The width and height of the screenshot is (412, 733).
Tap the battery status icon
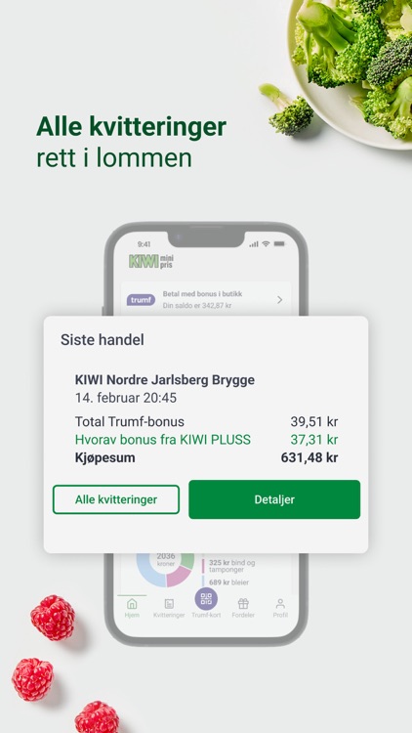coord(279,244)
